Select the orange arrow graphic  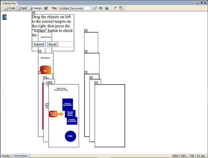[x=60, y=114]
